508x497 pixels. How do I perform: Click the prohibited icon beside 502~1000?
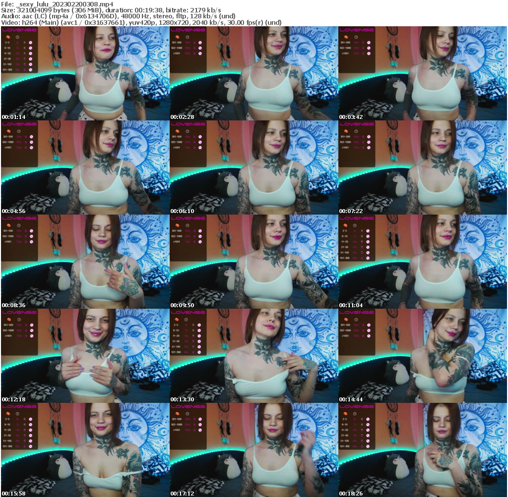[x=200, y=48]
